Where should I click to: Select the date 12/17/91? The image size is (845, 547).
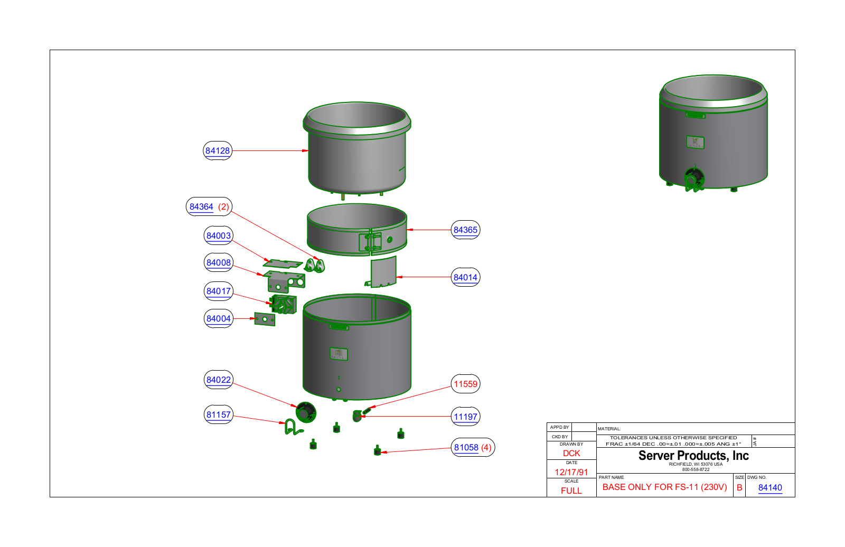point(571,472)
